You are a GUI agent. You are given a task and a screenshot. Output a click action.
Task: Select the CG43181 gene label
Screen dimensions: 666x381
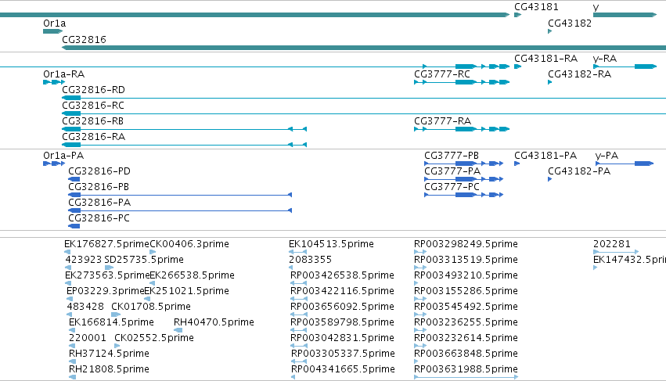point(536,7)
